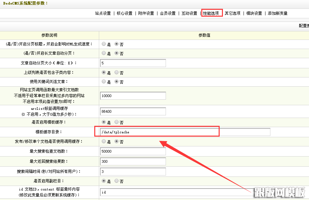Open 其它选项 settings tab
This screenshot has width=309, height=200.
[232, 13]
